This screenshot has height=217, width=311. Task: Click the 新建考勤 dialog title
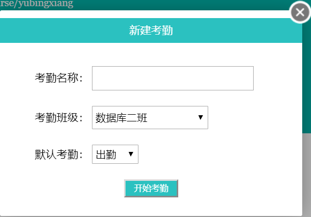151,30
